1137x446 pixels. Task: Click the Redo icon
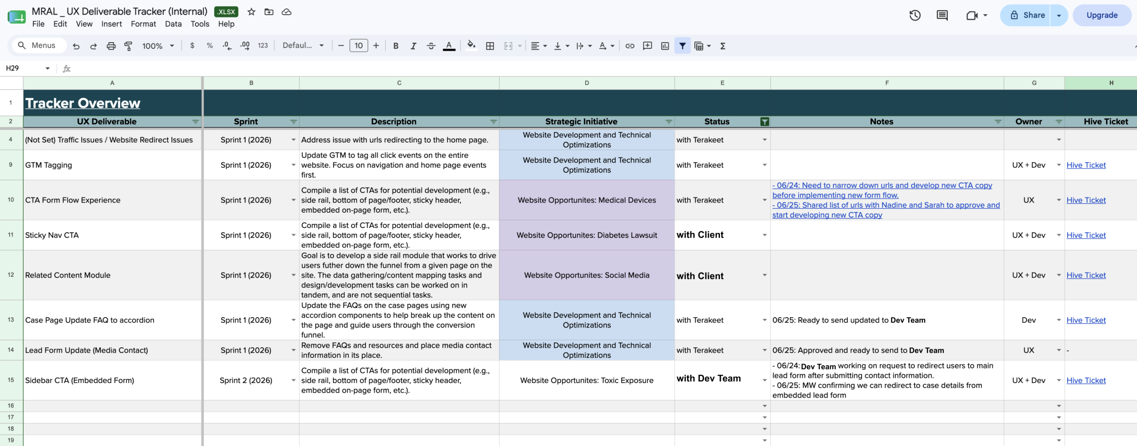[x=93, y=46]
